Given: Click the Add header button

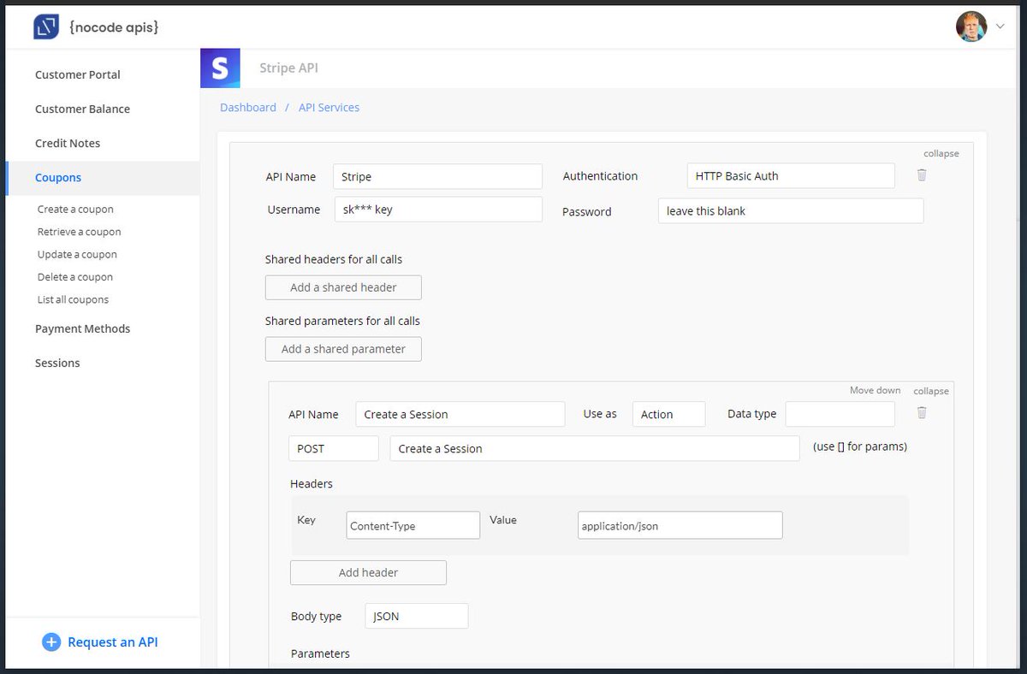Looking at the screenshot, I should point(368,572).
